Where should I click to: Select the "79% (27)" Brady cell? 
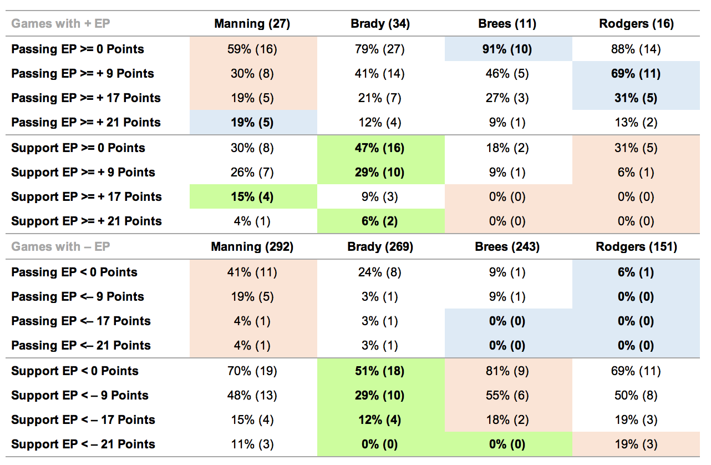(x=380, y=49)
